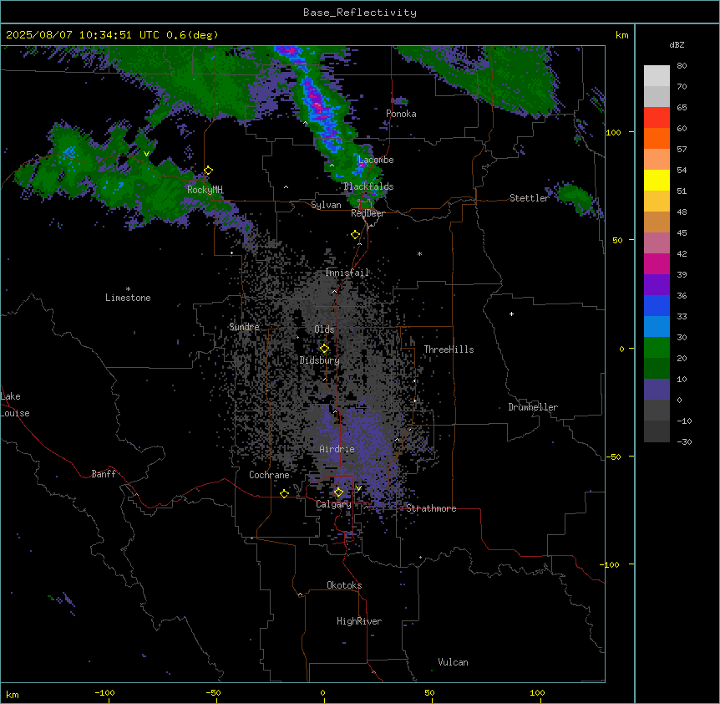Screen dimensions: 720x704
Task: Click the light blue 30-33 dBZ swatch
Action: [x=657, y=327]
